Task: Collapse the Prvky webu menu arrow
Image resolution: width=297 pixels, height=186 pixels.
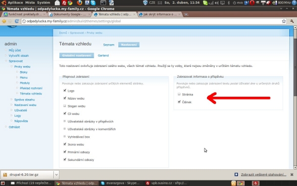Action: click(11, 66)
